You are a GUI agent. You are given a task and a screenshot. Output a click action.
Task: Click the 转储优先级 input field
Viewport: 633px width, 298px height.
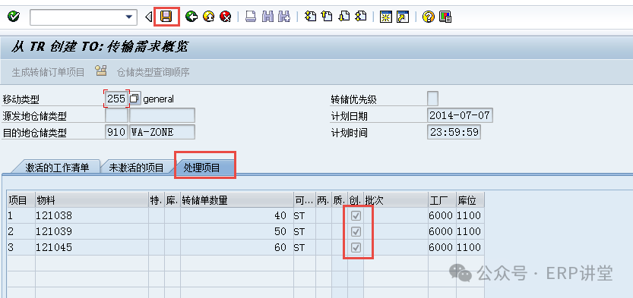[432, 99]
